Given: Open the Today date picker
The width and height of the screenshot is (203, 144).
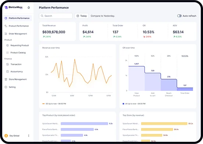Looking at the screenshot, I should (82, 16).
